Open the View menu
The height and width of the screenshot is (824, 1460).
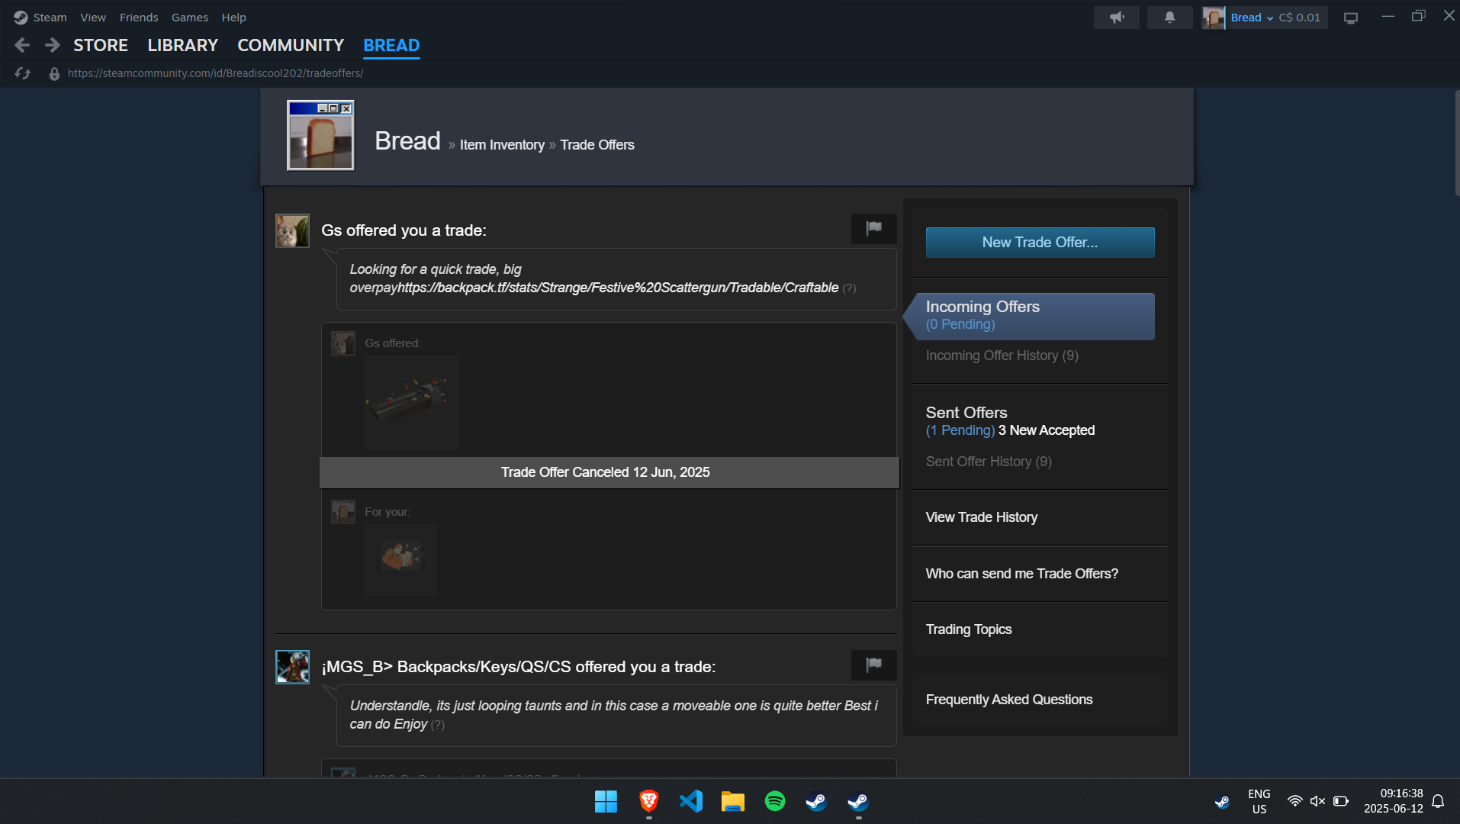point(93,17)
